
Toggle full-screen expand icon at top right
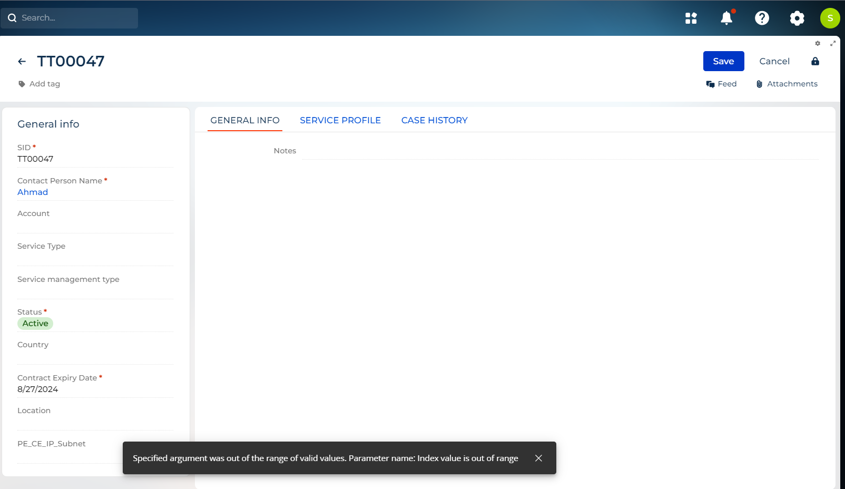click(x=833, y=44)
